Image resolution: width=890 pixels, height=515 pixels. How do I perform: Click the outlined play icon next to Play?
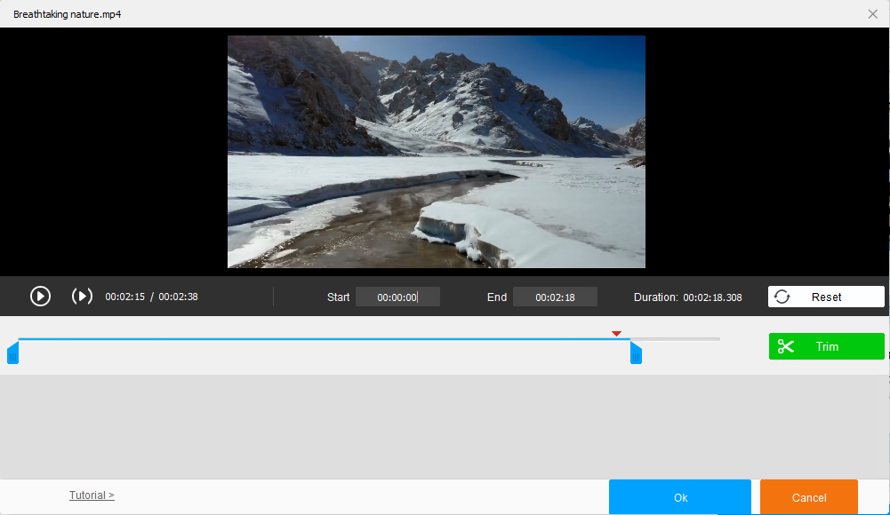(82, 296)
